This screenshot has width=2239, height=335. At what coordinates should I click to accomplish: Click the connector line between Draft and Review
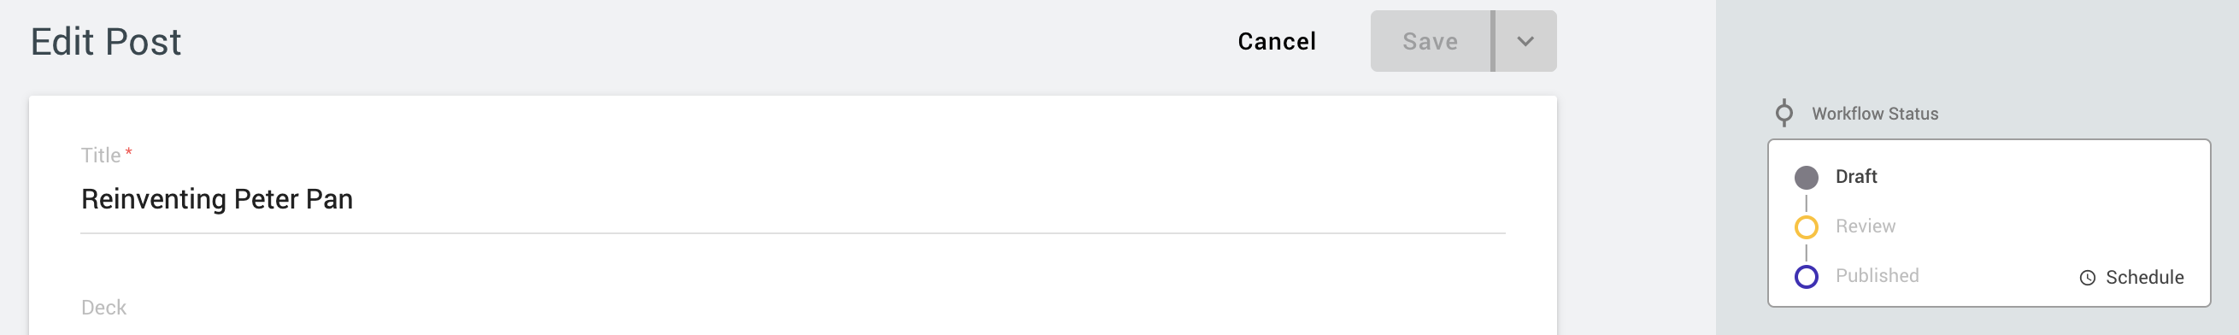pos(1806,203)
